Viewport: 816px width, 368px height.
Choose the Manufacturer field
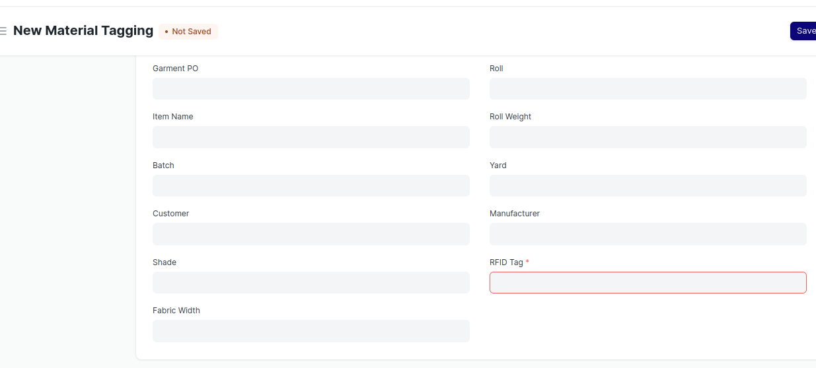click(648, 234)
